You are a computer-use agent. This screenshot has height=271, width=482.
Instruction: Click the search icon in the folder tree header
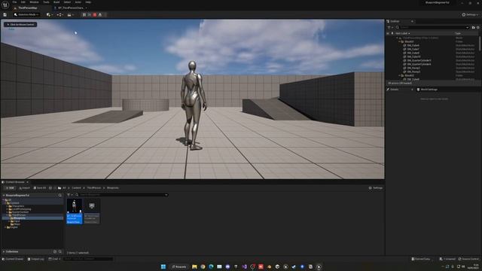(x=60, y=196)
